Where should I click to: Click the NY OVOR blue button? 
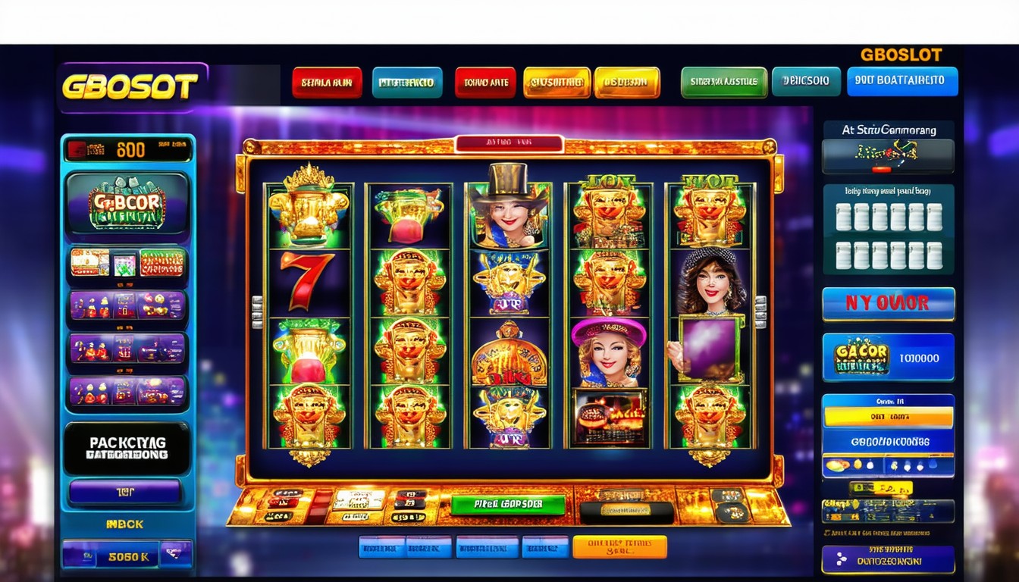[888, 304]
